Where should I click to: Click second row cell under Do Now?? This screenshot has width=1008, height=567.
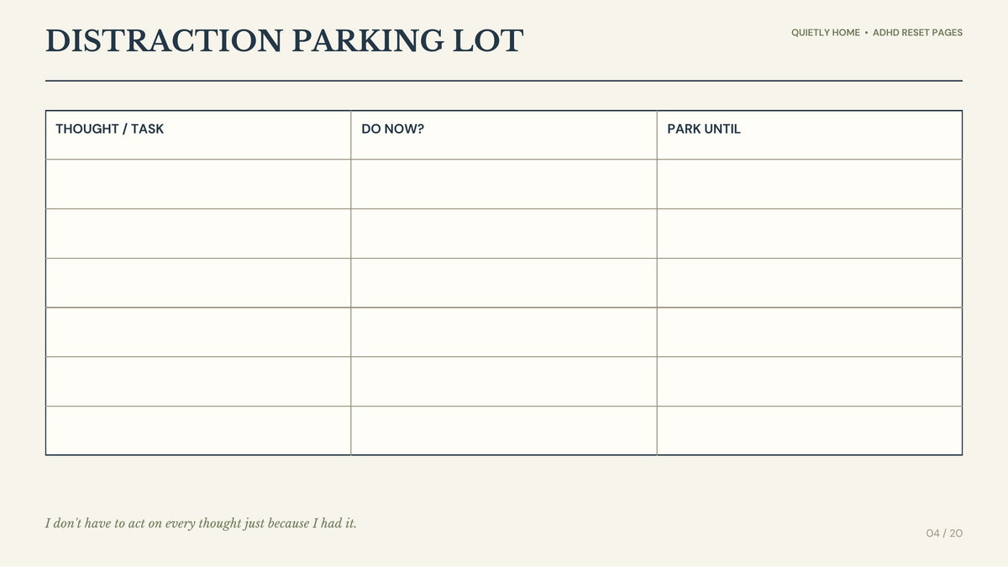tap(504, 234)
